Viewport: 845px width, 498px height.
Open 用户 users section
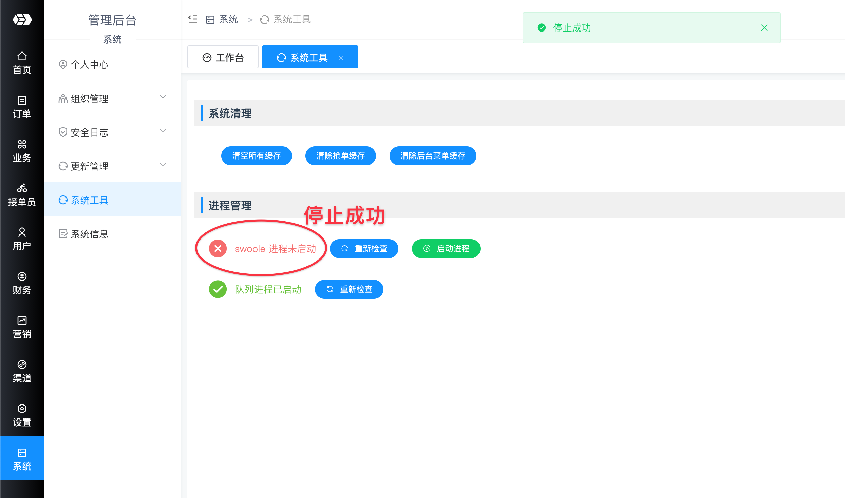22,239
